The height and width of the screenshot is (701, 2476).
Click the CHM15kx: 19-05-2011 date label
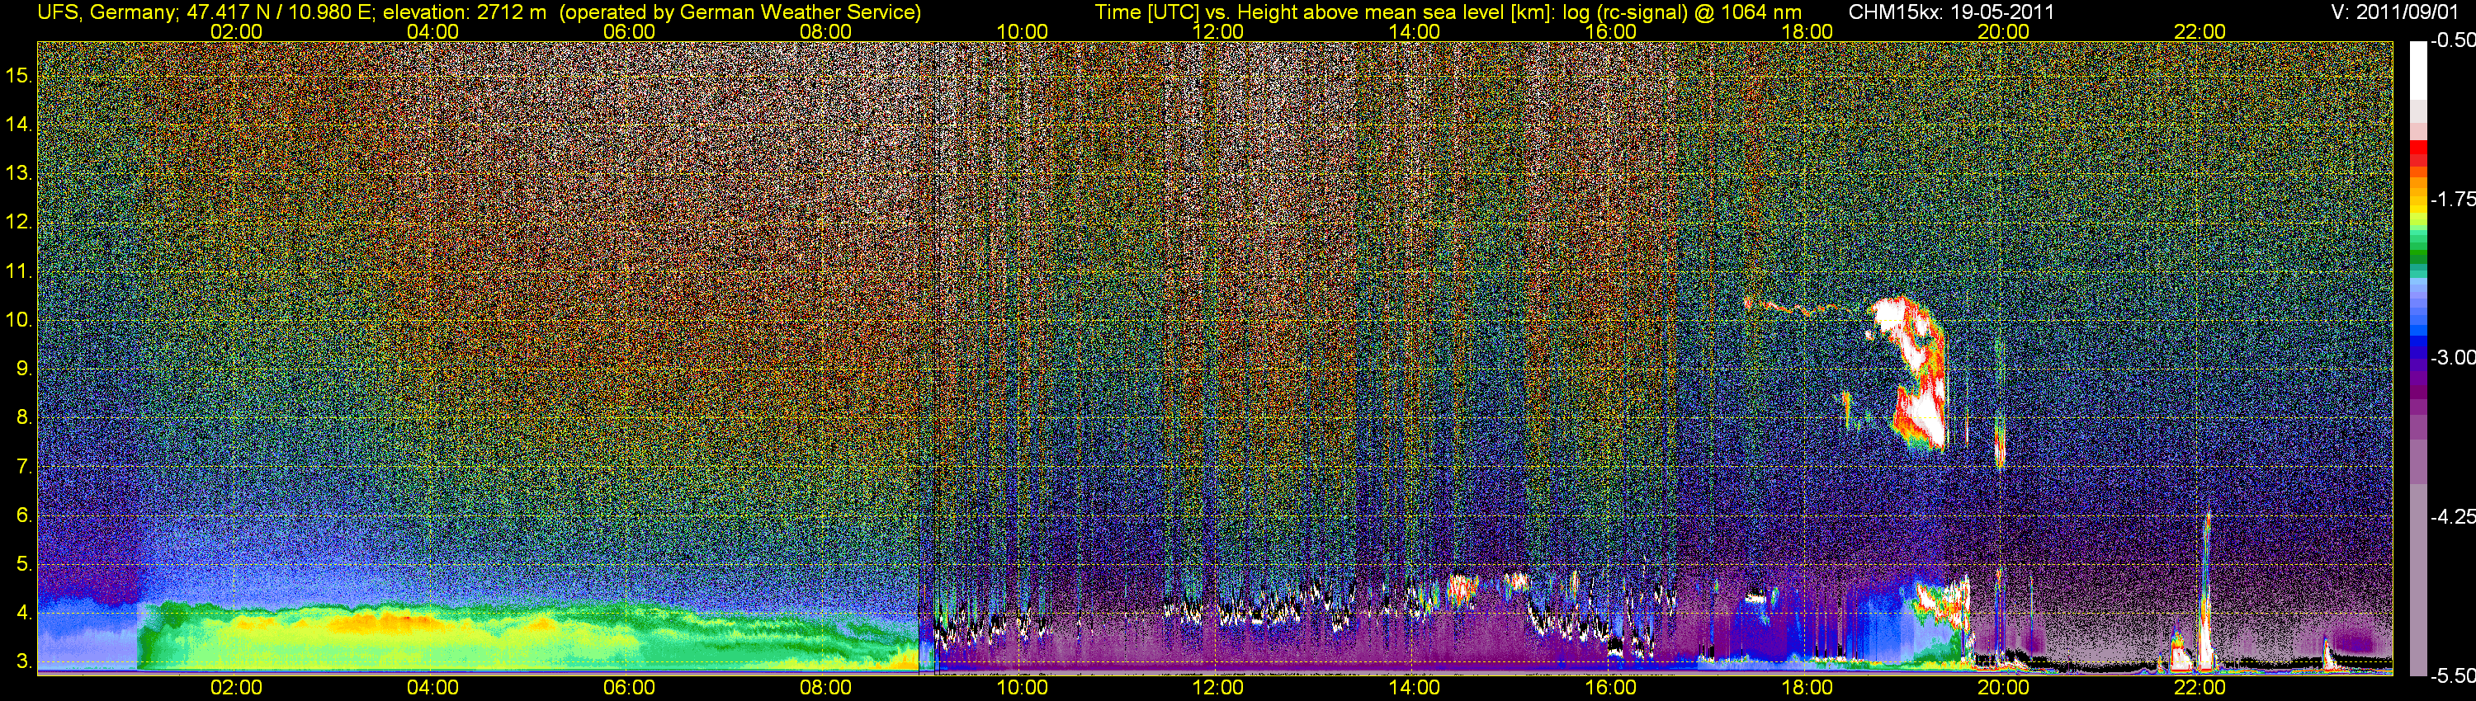pos(1951,12)
